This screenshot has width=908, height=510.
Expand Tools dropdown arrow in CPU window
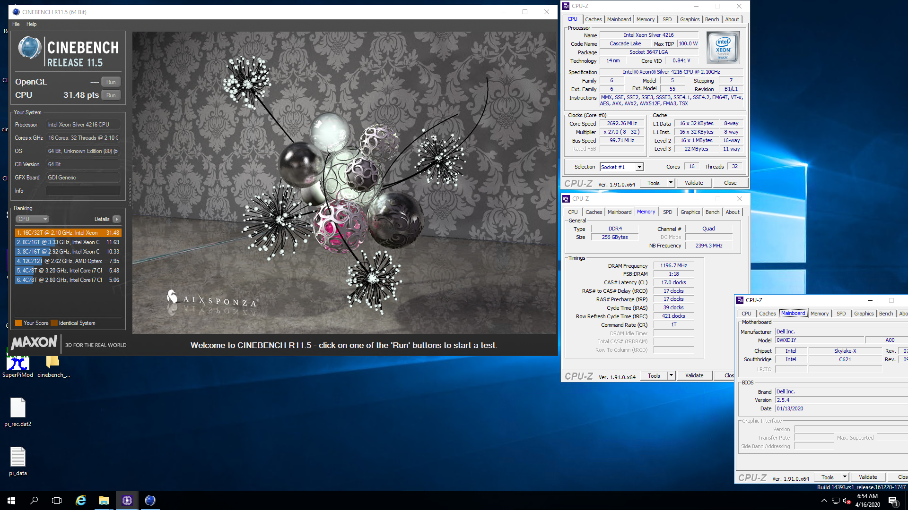coord(670,183)
